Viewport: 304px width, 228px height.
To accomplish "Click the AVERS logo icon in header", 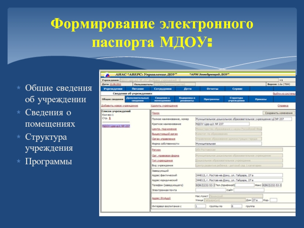I will click(x=107, y=74).
